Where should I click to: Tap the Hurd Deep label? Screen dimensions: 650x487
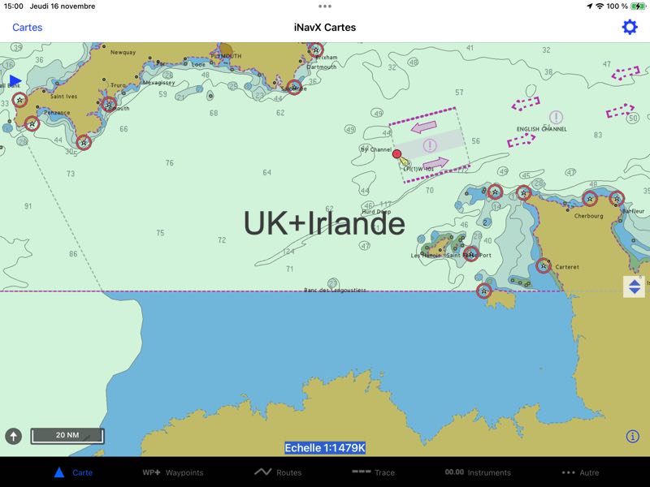pos(376,212)
